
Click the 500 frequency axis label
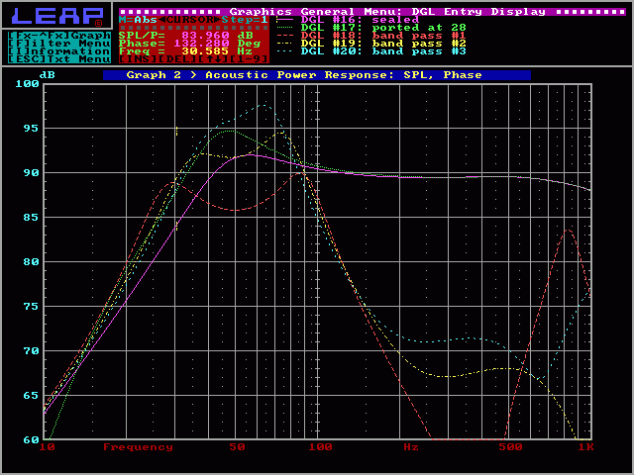coord(510,447)
